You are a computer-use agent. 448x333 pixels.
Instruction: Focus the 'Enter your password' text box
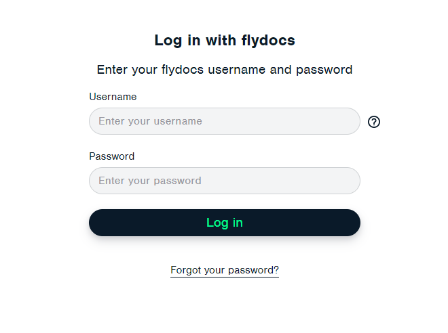pos(224,181)
